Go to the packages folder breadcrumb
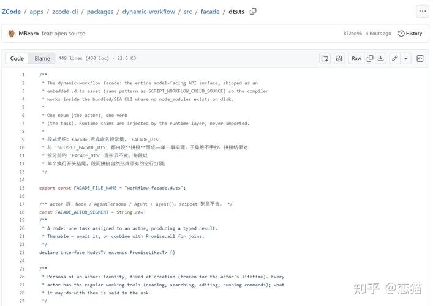Screen dimensions: 433x306 [x=100, y=12]
